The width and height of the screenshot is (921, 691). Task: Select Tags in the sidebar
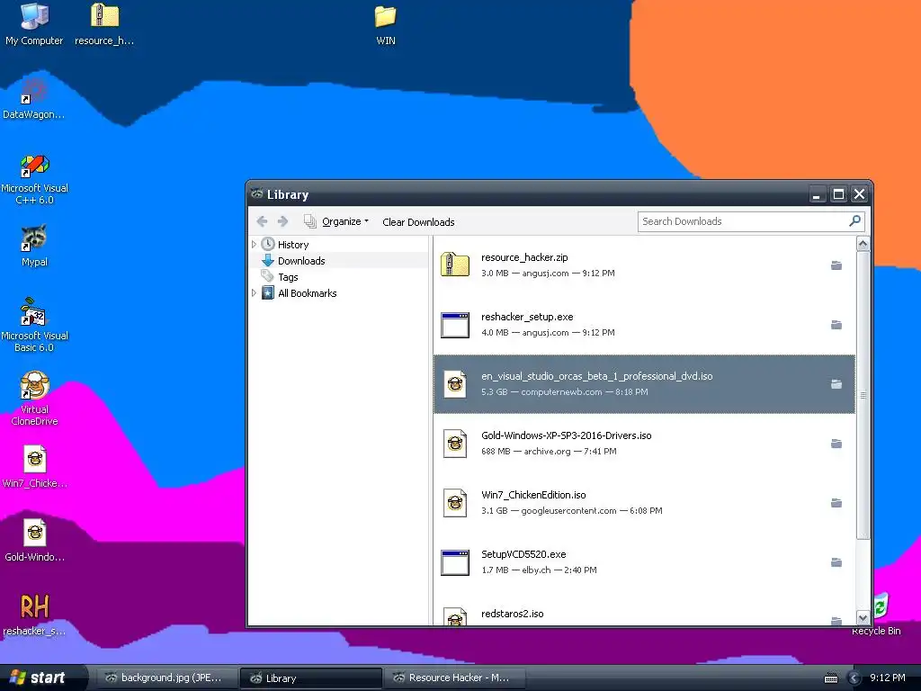point(288,277)
